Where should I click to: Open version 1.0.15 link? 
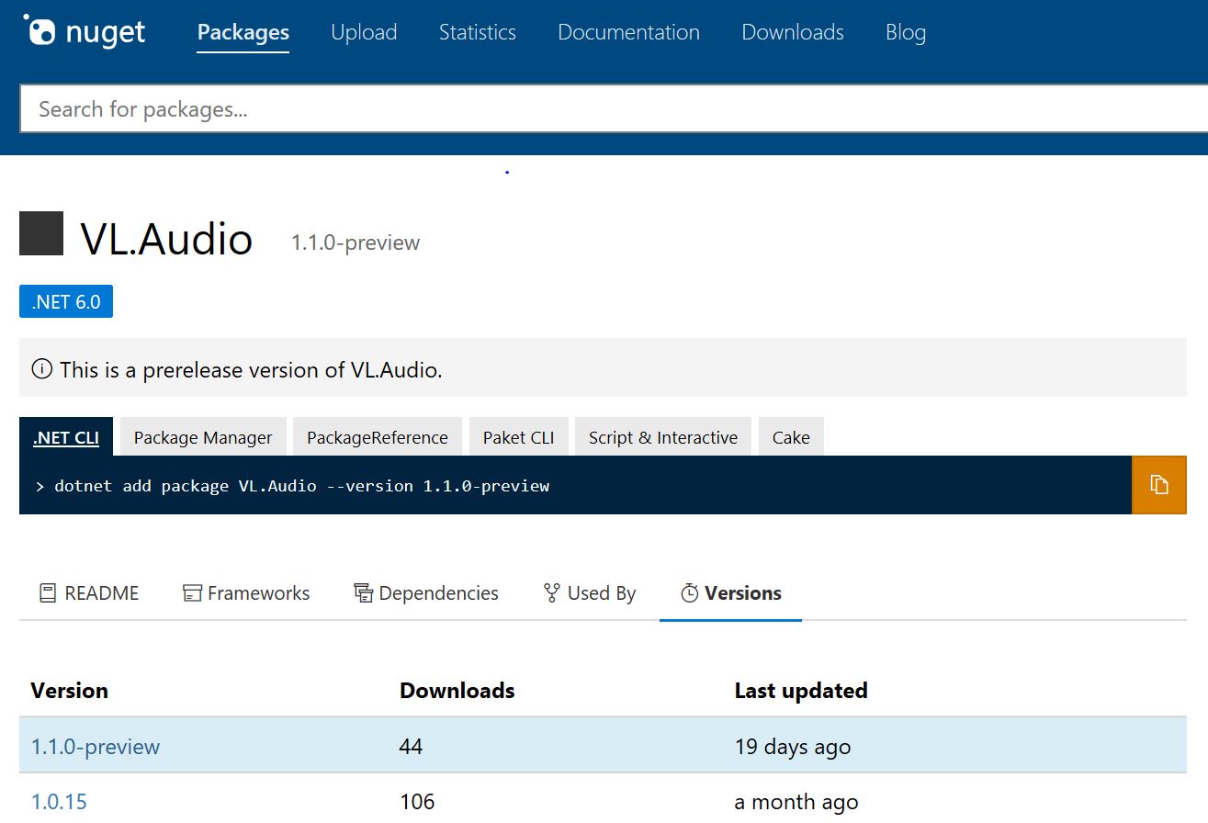59,802
